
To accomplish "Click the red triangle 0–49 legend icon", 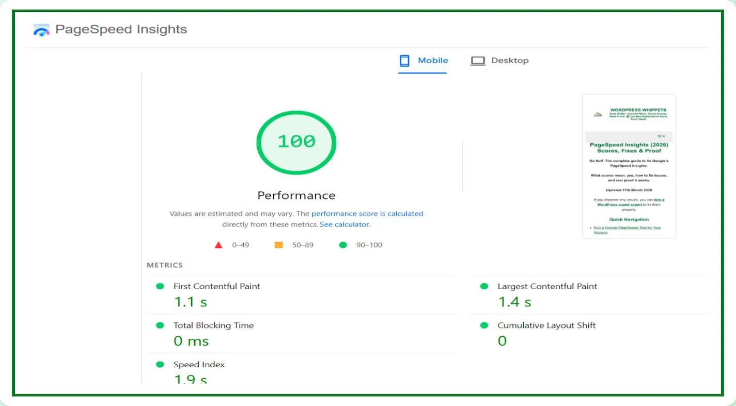I will pyautogui.click(x=218, y=245).
